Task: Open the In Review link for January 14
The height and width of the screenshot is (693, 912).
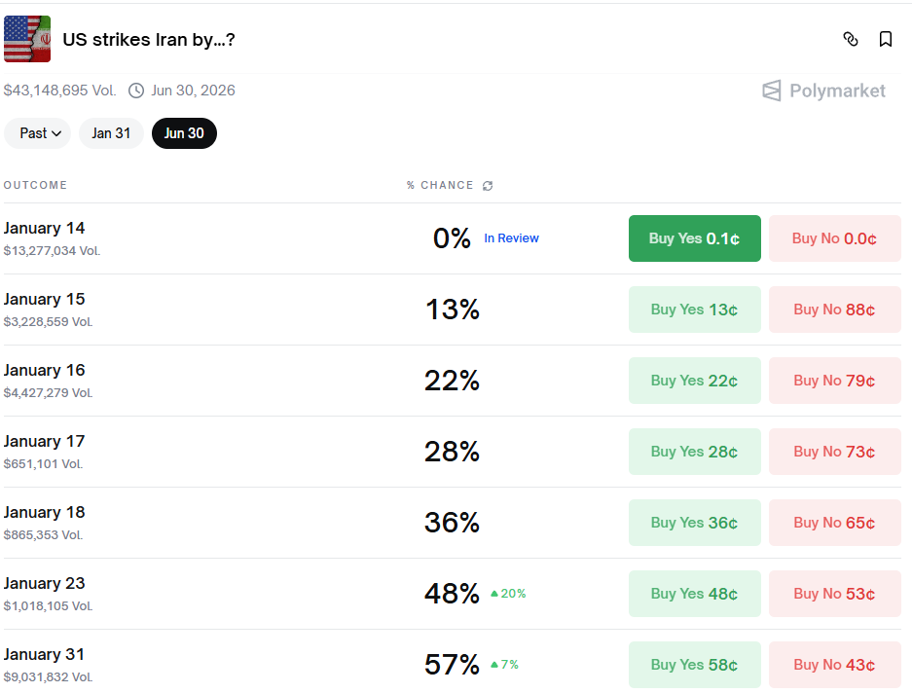Action: (511, 238)
